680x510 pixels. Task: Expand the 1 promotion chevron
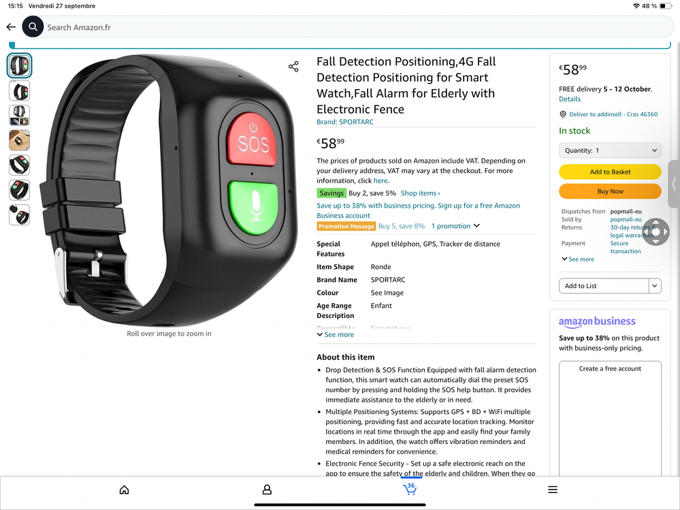point(476,225)
